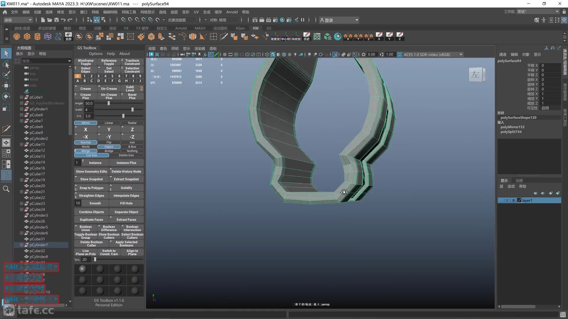
Task: Switch to the GS shelf tab
Action: (269, 28)
